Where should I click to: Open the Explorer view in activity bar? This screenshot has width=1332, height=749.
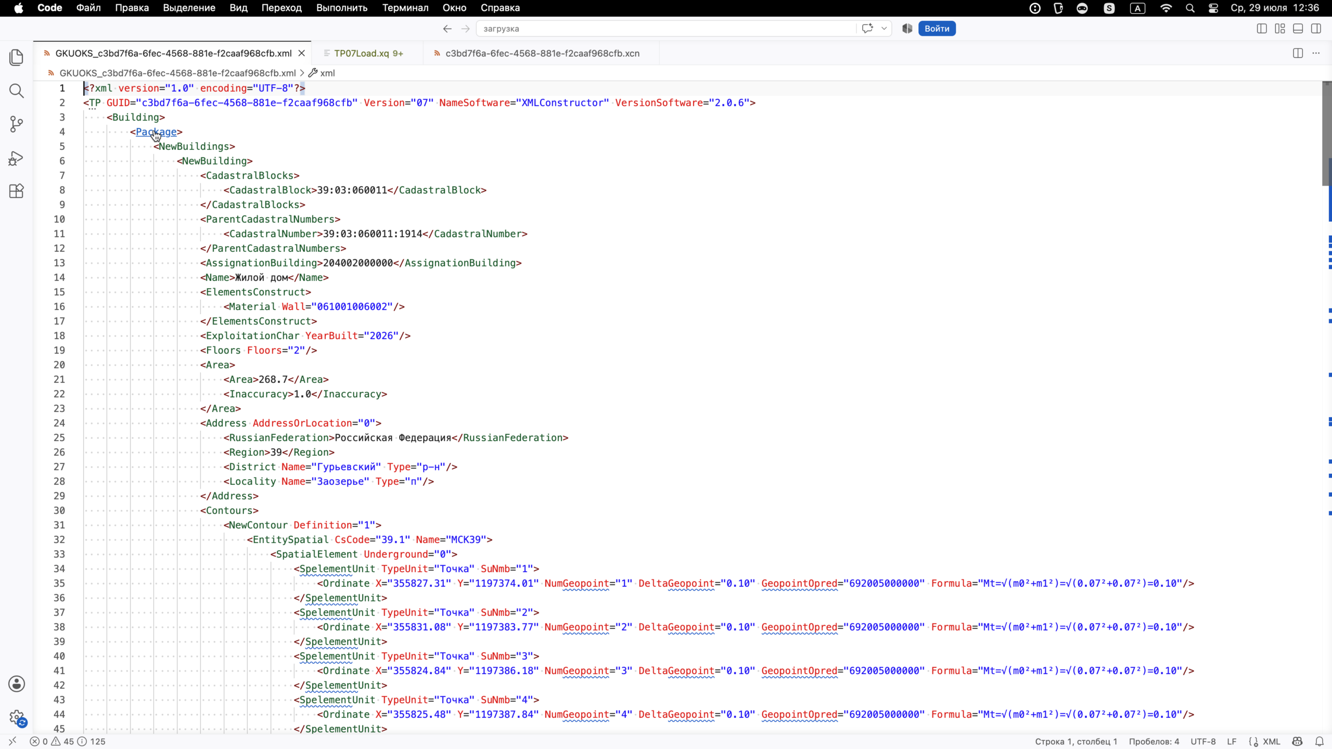[x=17, y=57]
